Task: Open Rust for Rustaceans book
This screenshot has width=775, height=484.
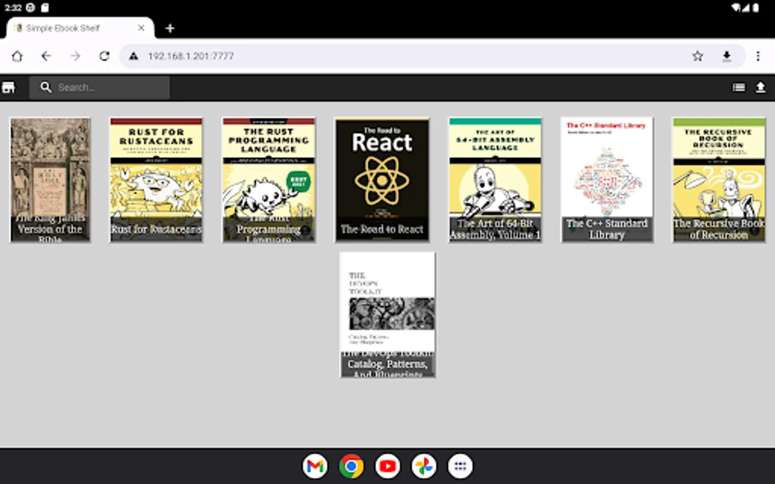Action: coord(156,180)
